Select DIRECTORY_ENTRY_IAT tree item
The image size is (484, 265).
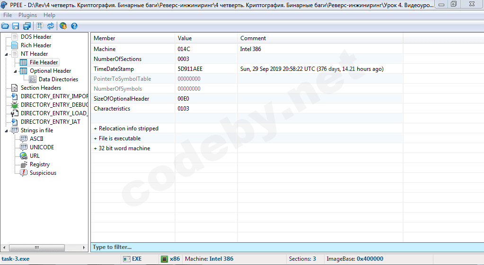click(50, 122)
